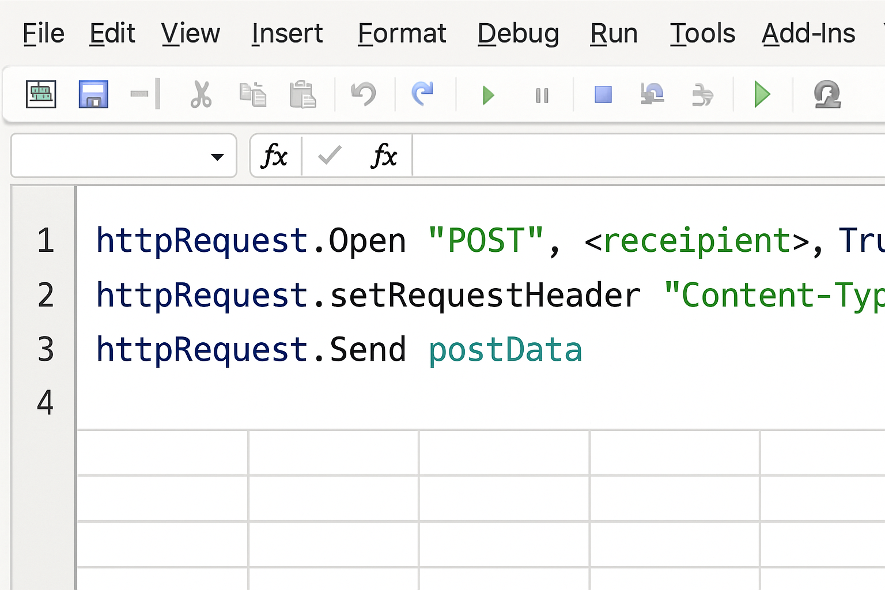This screenshot has width=885, height=590.
Task: Open the File menu
Action: click(x=43, y=33)
